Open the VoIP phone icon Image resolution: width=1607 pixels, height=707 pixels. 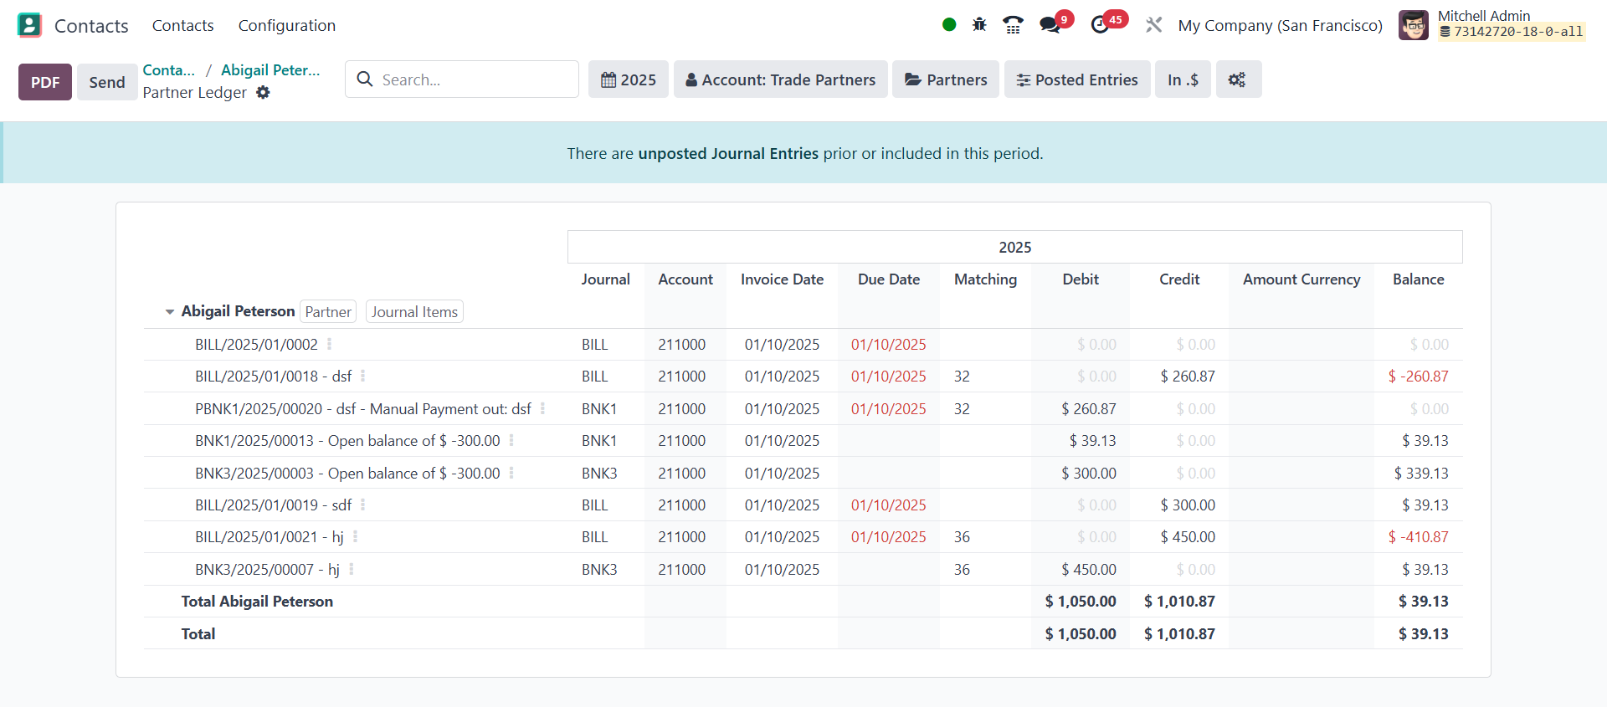1013,25
